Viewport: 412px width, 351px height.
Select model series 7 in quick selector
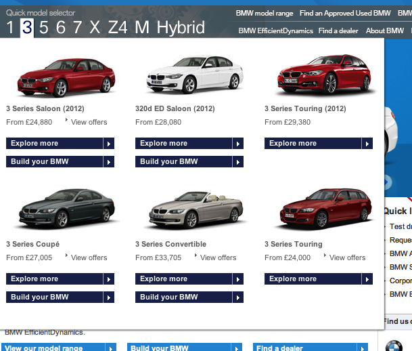(78, 27)
